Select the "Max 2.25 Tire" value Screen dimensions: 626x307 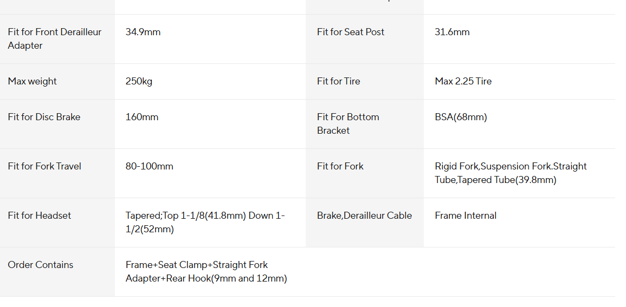click(463, 81)
